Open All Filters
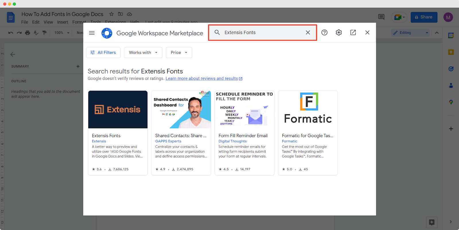Viewport: 459px width, 230px height. [103, 52]
